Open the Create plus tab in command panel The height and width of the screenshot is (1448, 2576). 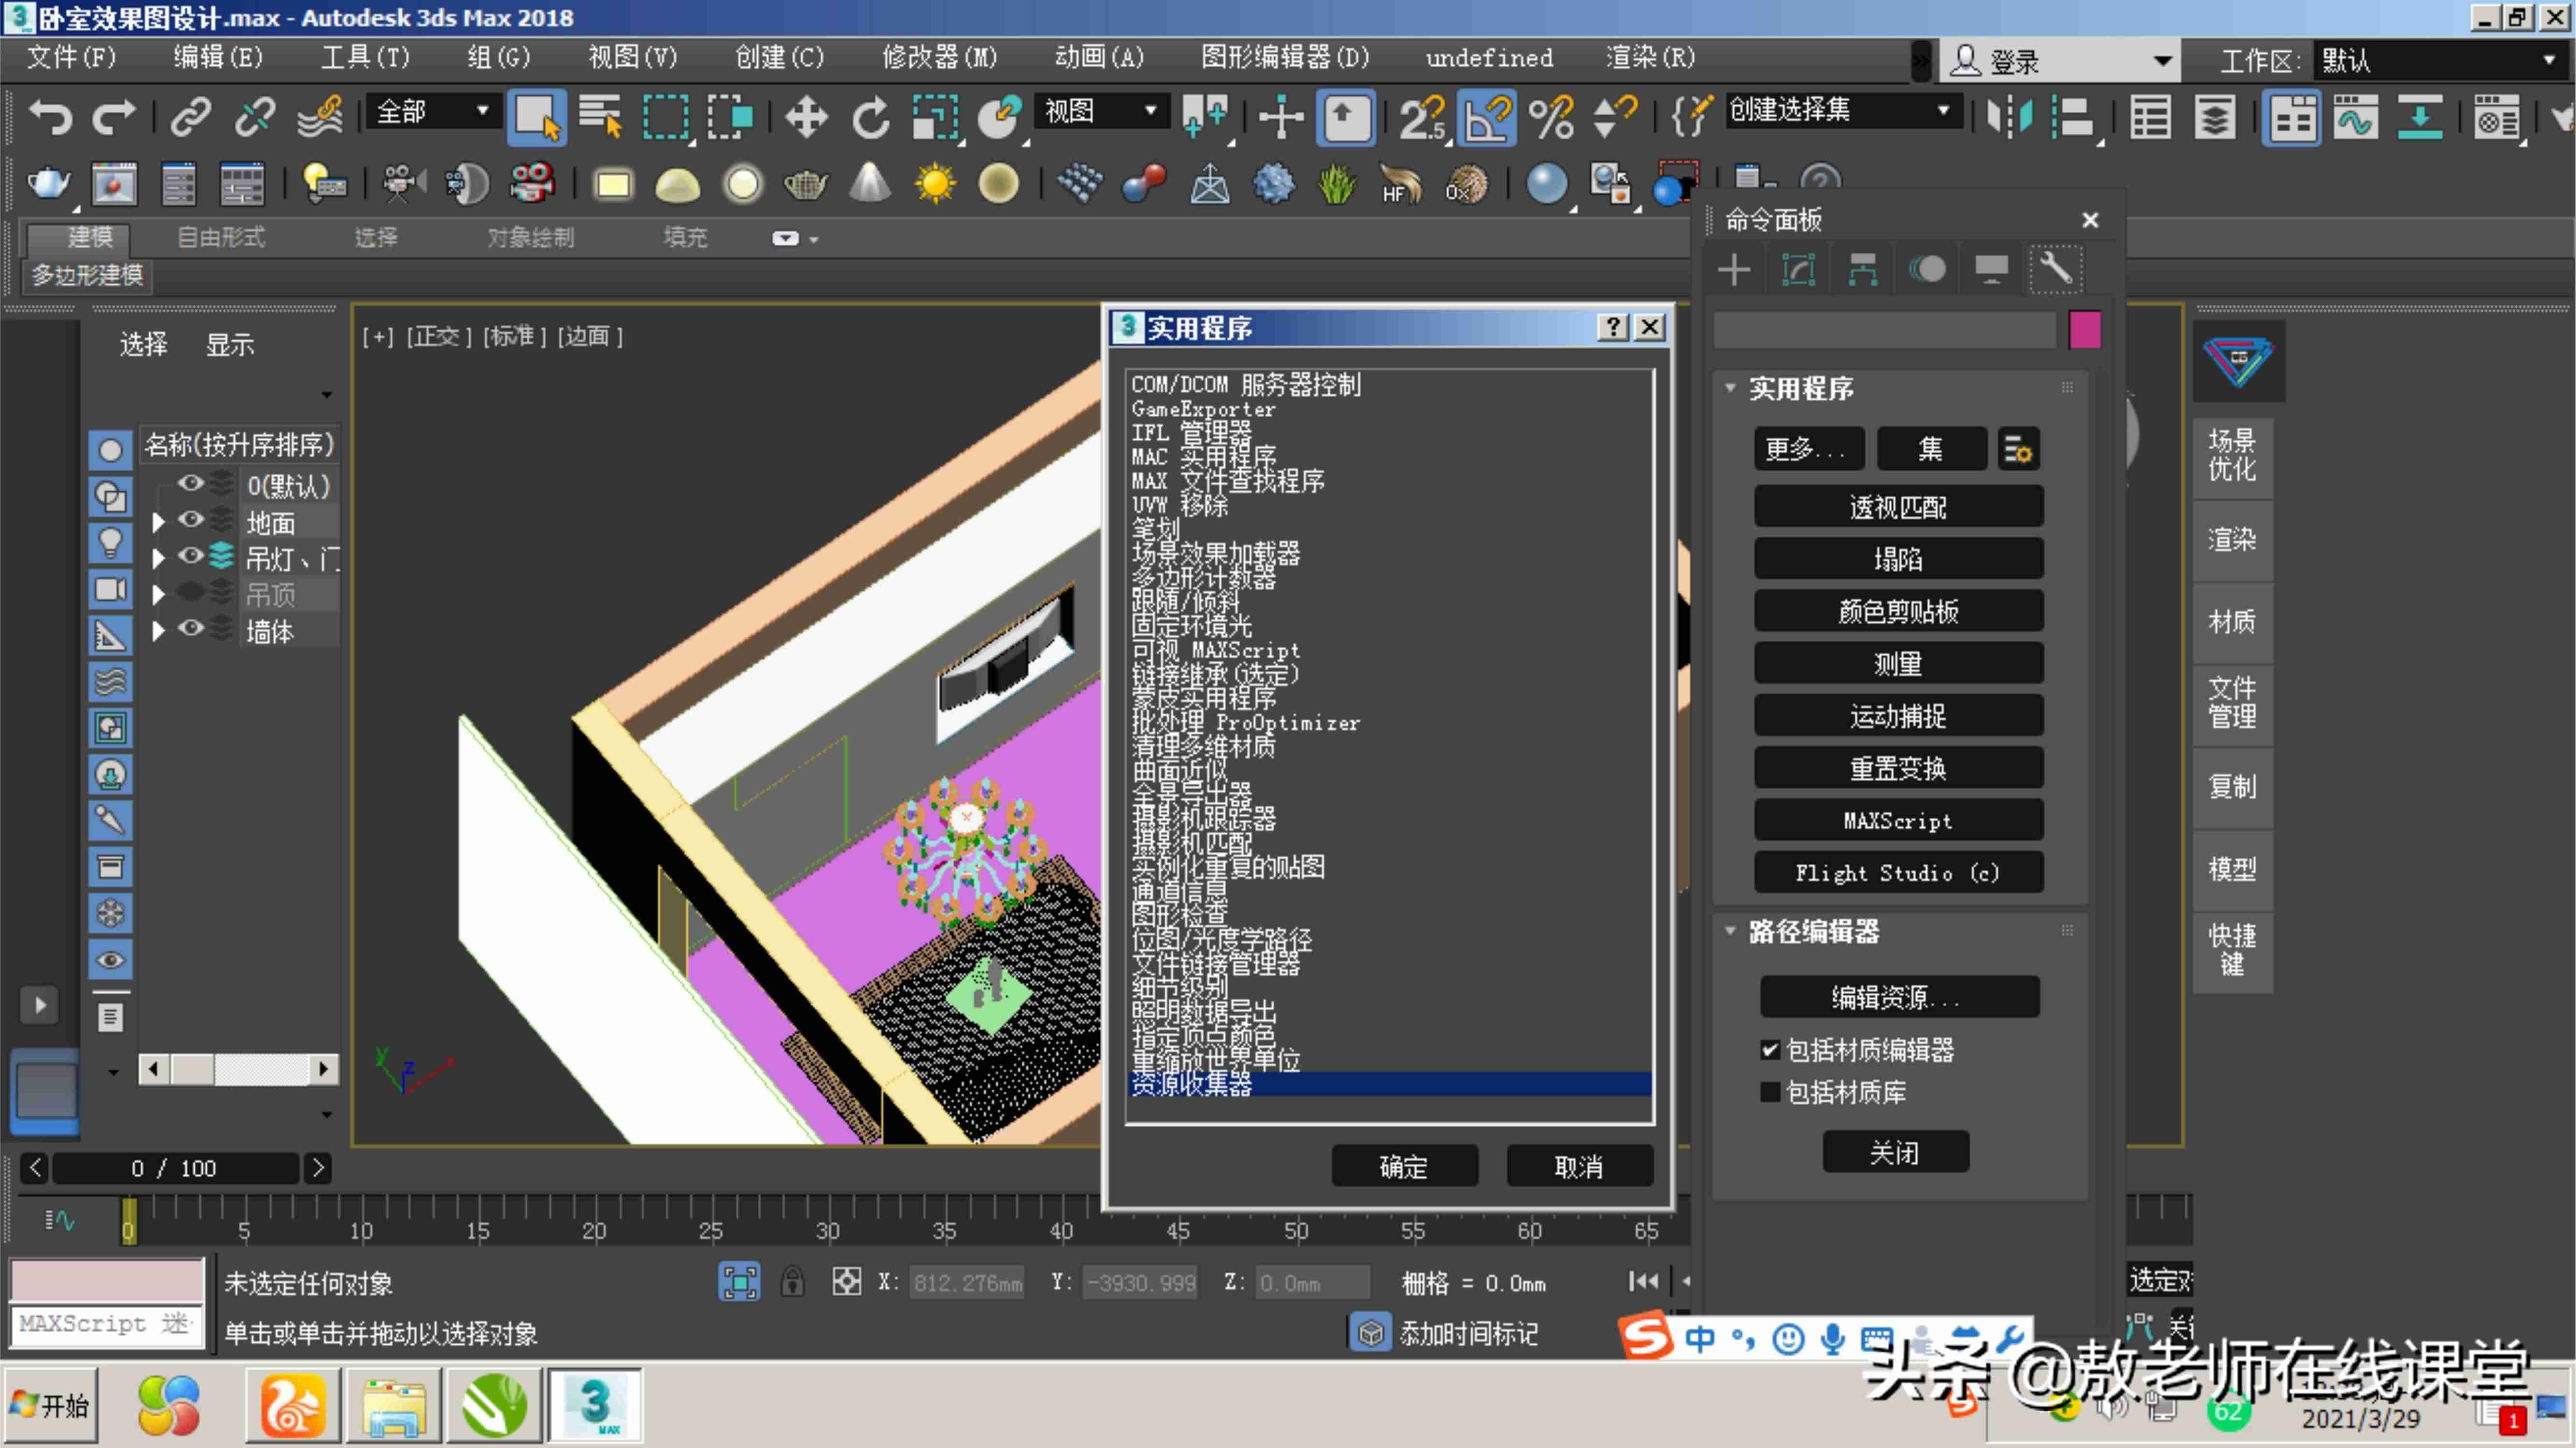click(x=1734, y=269)
